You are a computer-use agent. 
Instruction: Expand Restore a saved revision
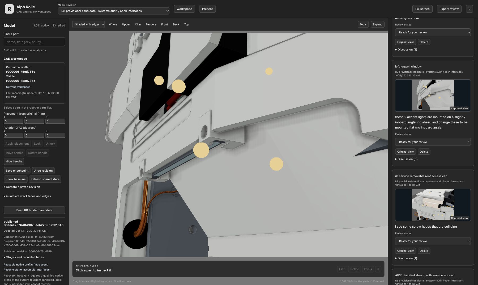[x=22, y=187]
